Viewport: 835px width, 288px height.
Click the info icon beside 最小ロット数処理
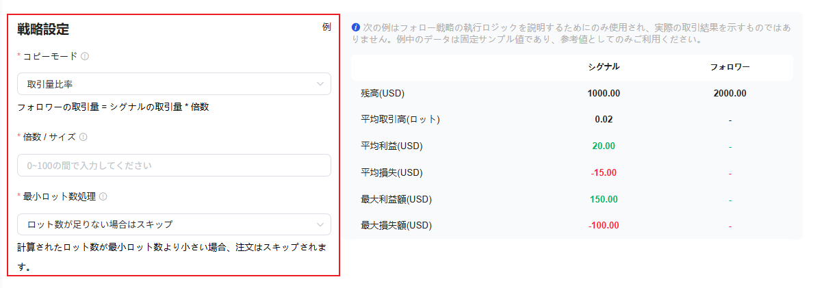pyautogui.click(x=103, y=196)
